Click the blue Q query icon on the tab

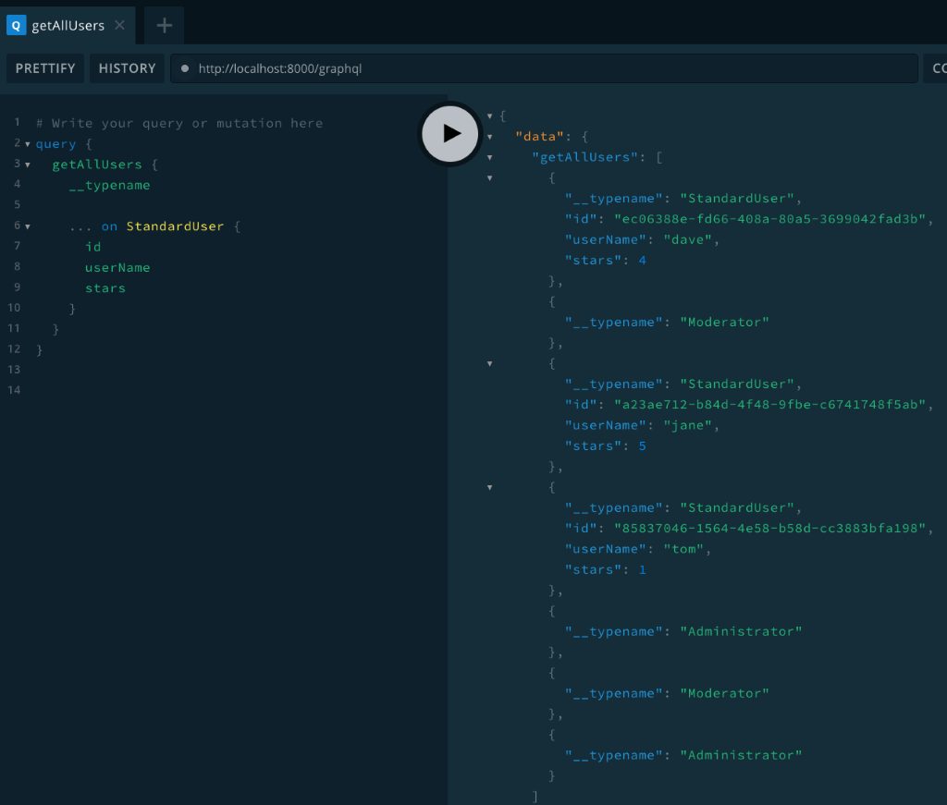coord(18,25)
